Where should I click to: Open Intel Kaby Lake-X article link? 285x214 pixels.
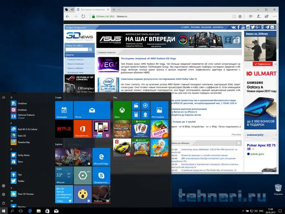click(x=159, y=79)
